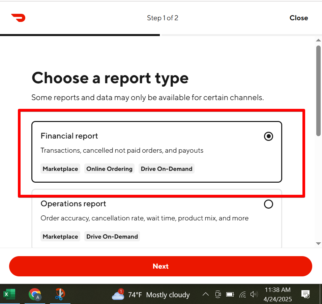This screenshot has width=322, height=304.
Task: Open Excel from the taskbar
Action: pyautogui.click(x=9, y=294)
